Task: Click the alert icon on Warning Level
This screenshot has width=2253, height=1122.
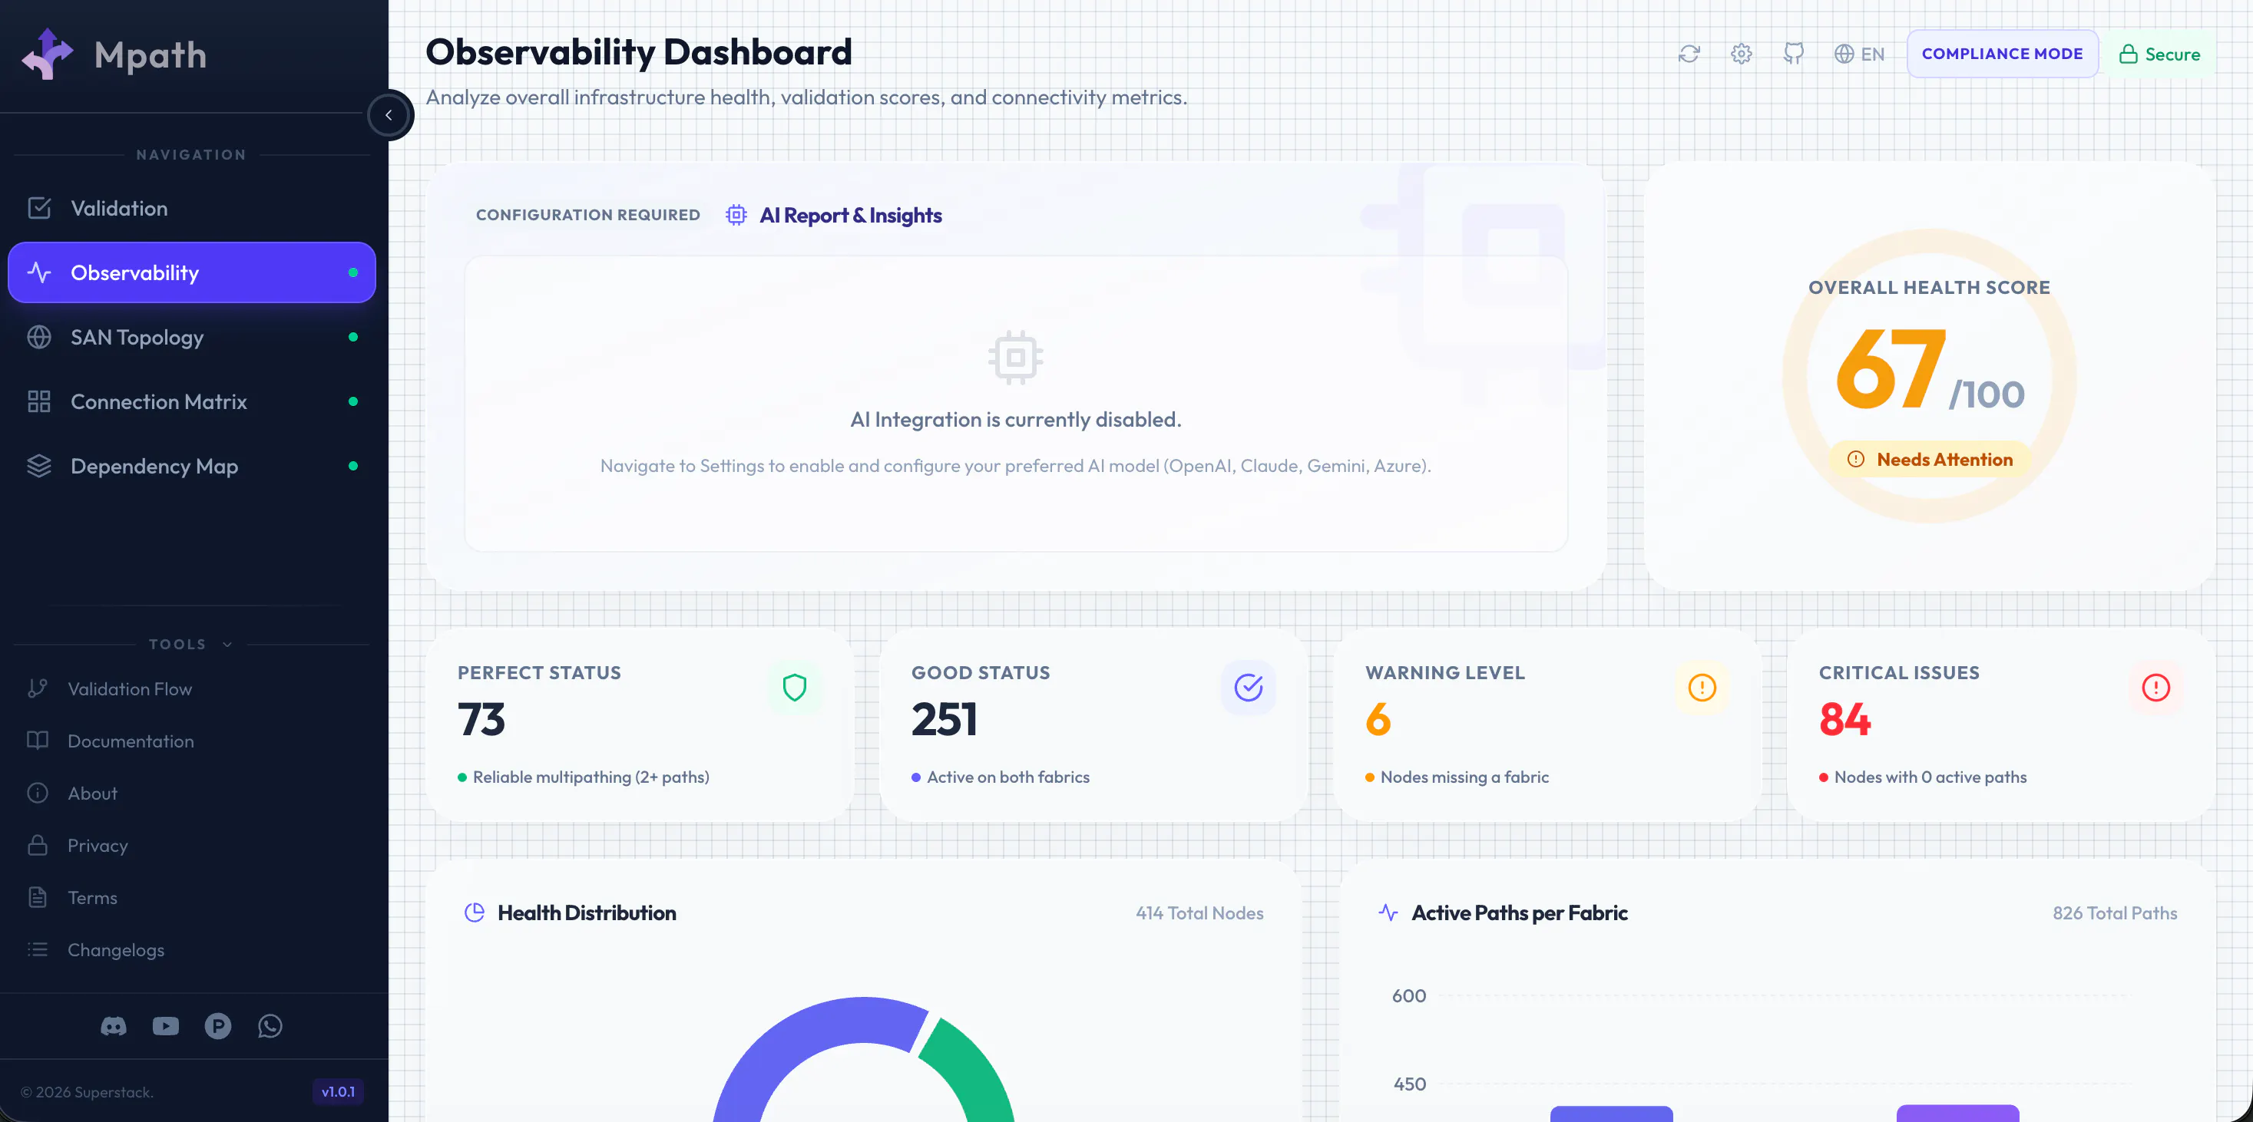Action: (1702, 688)
